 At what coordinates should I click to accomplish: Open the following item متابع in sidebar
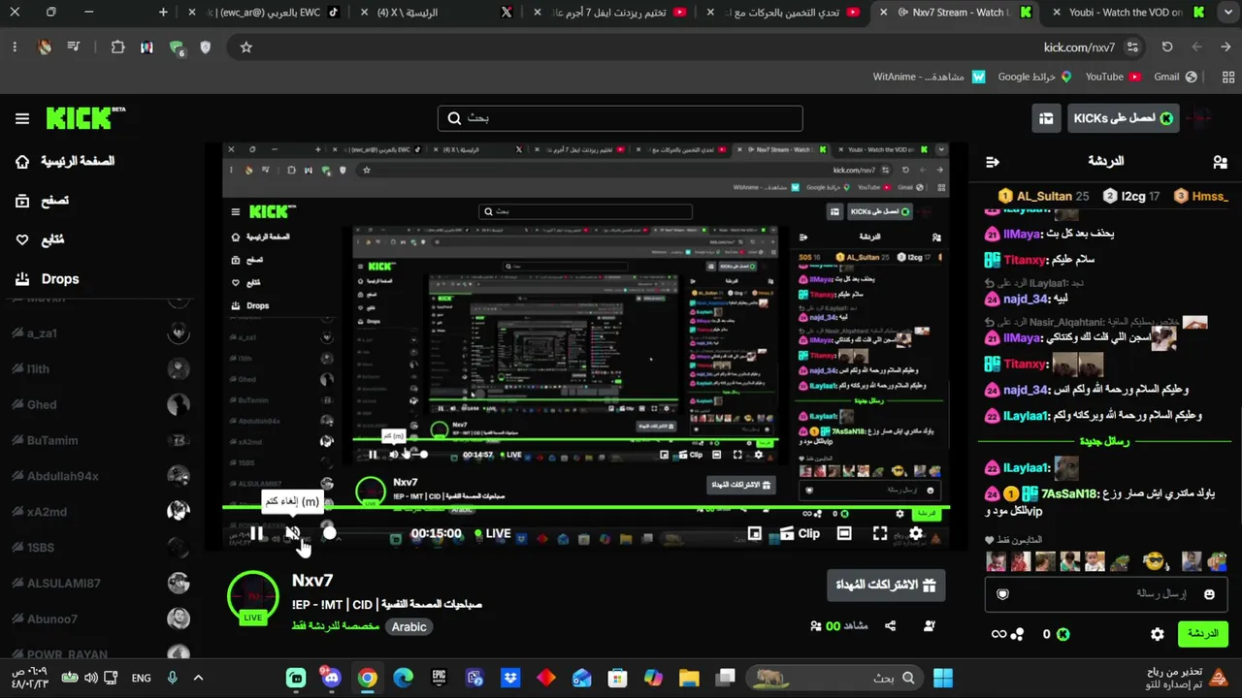[x=40, y=239]
